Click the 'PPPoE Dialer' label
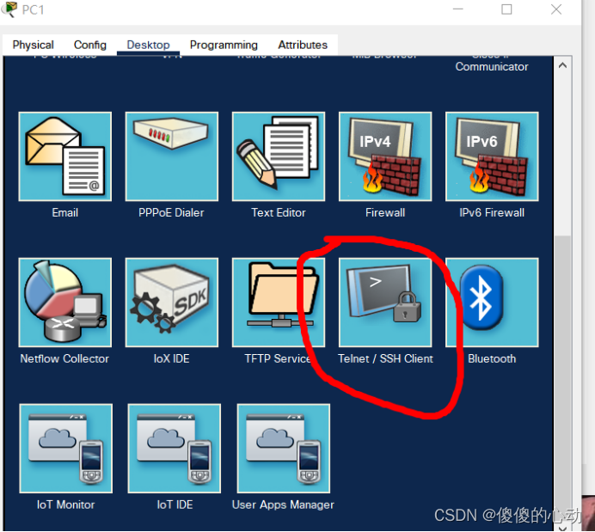Screen dimensions: 595x532 click(x=171, y=213)
